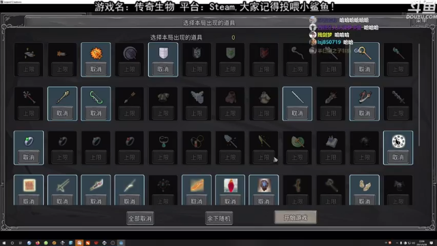Start the game with 开始游戏
Viewport: 437px width, 246px height.
(296, 217)
